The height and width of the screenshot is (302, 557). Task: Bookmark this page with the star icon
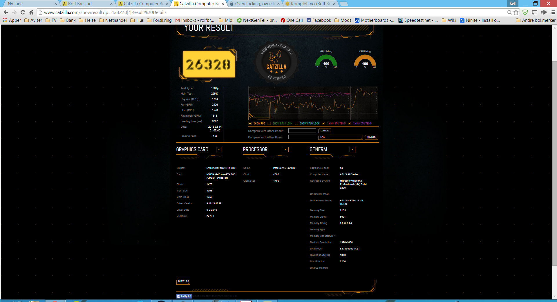tap(516, 12)
